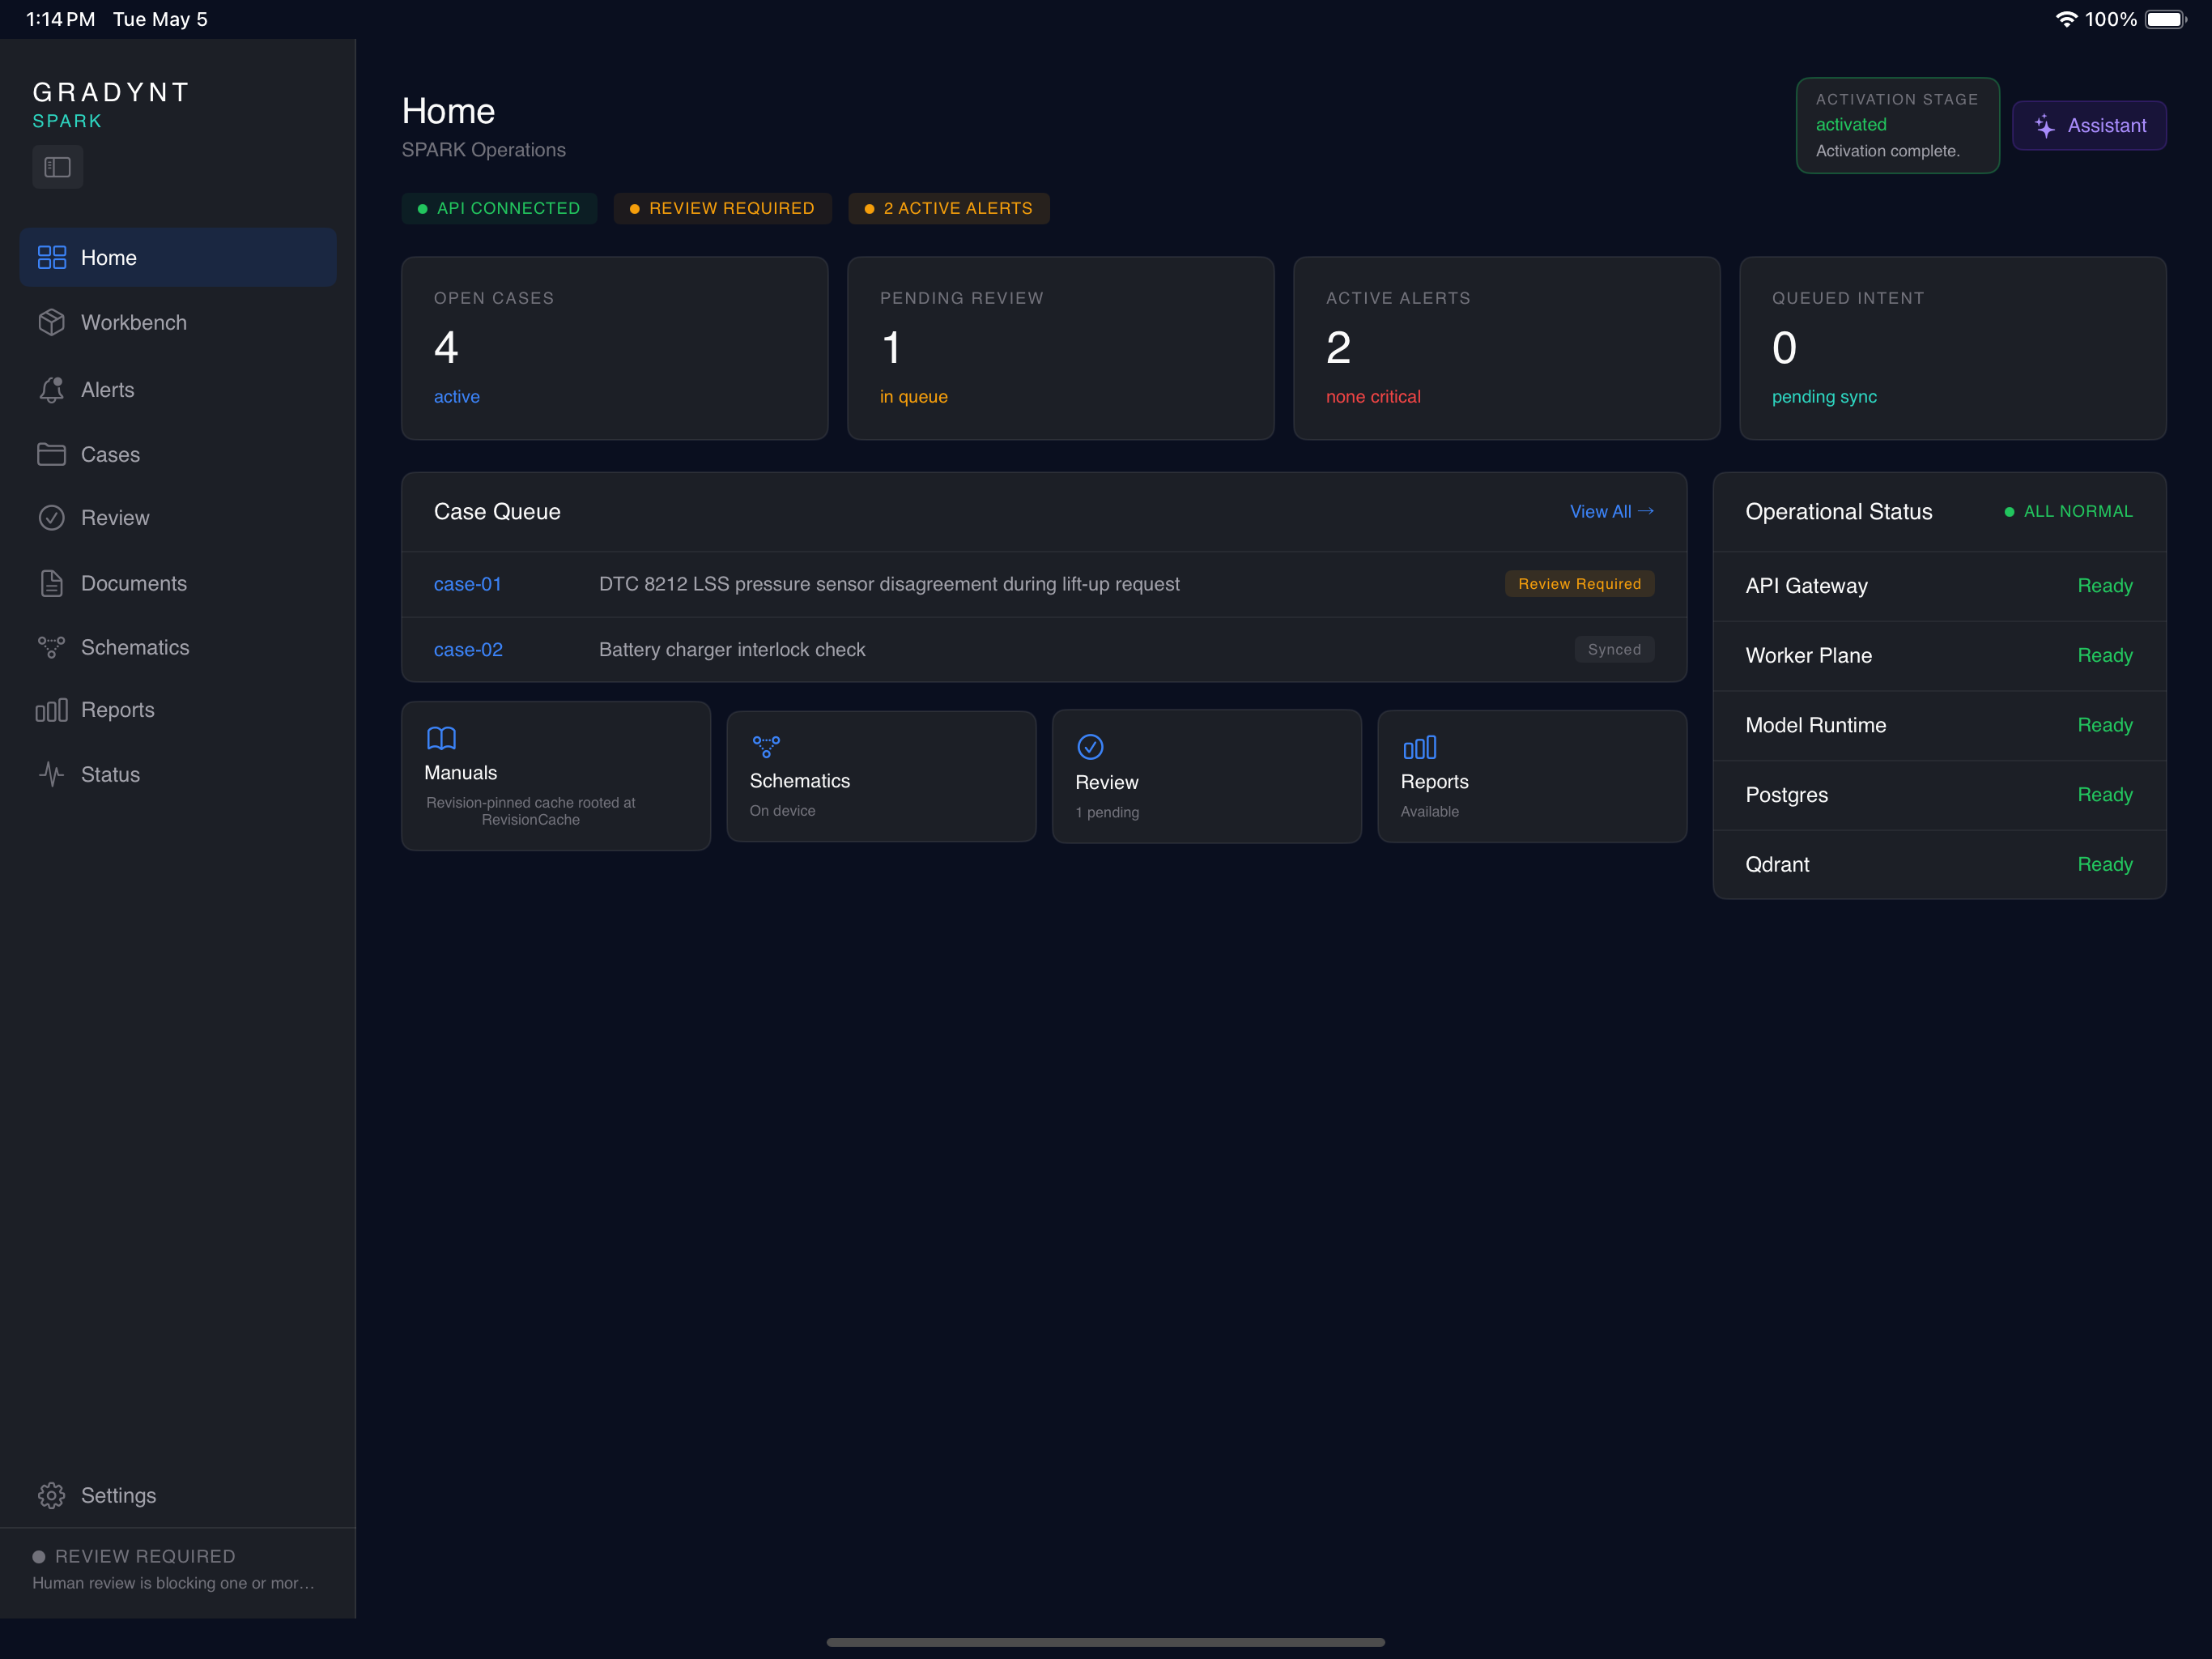2212x1659 pixels.
Task: Open Documents in the sidebar
Action: [178, 583]
